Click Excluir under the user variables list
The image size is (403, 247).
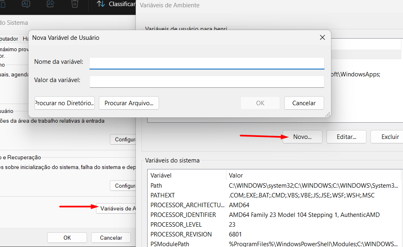(x=387, y=137)
